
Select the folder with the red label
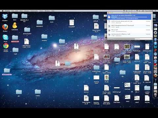[15, 38]
